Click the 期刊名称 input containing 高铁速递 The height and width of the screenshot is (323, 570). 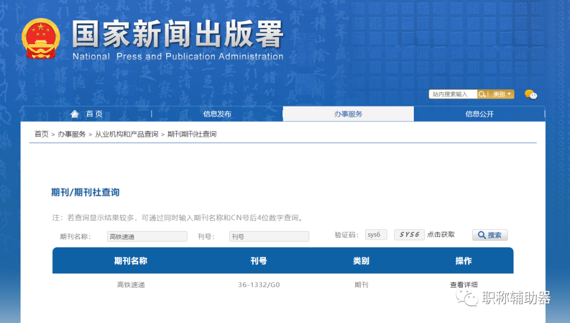(x=147, y=236)
